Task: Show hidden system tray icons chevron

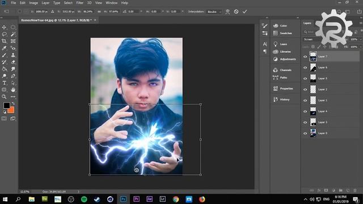Action: point(306,199)
